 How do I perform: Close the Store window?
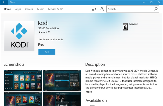(x=159, y=2)
